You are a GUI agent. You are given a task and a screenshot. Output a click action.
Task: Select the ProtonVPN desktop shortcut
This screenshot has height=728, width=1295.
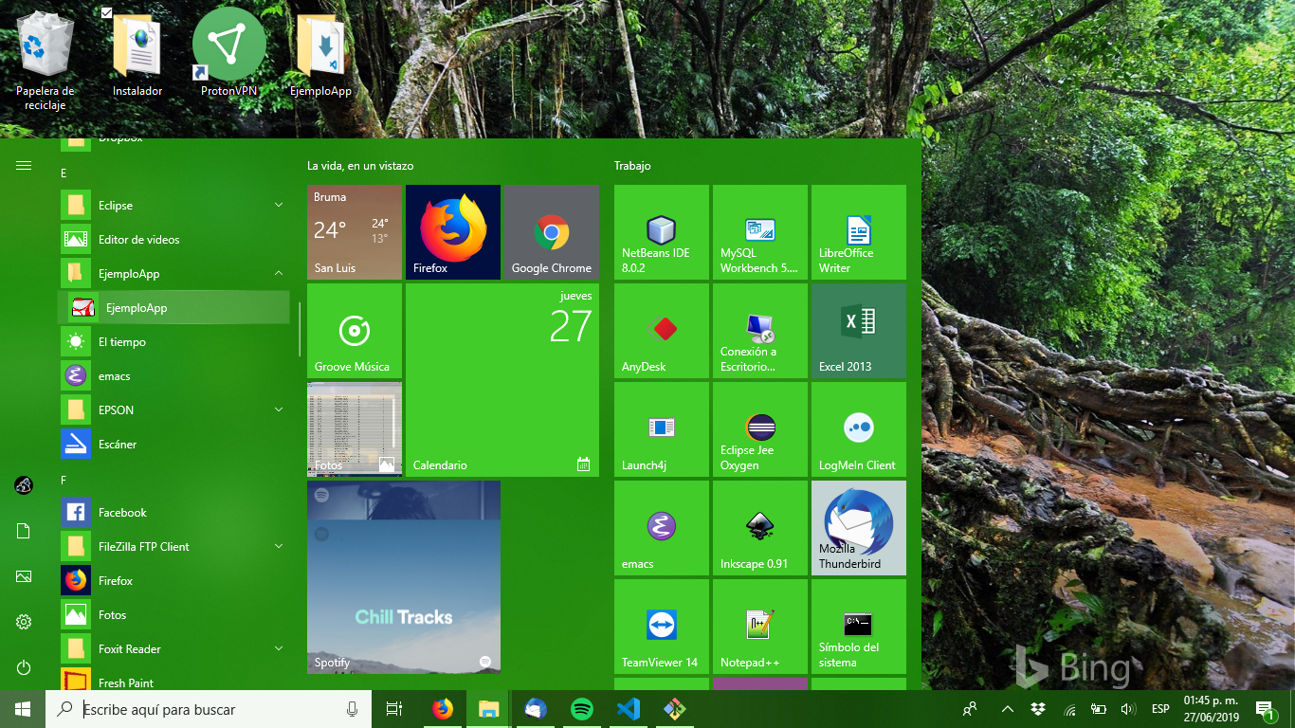[x=228, y=52]
